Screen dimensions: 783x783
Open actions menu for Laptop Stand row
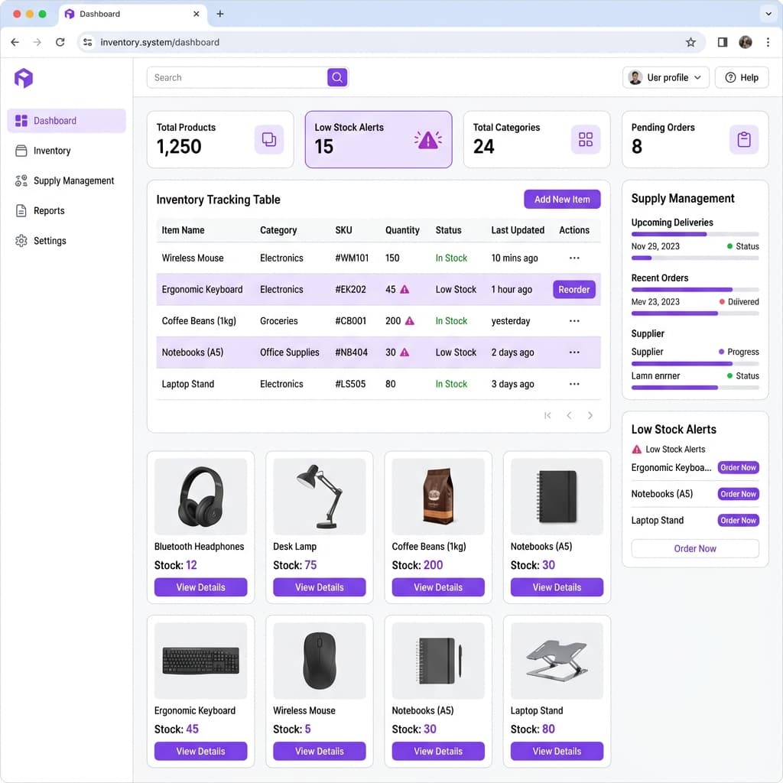[574, 384]
